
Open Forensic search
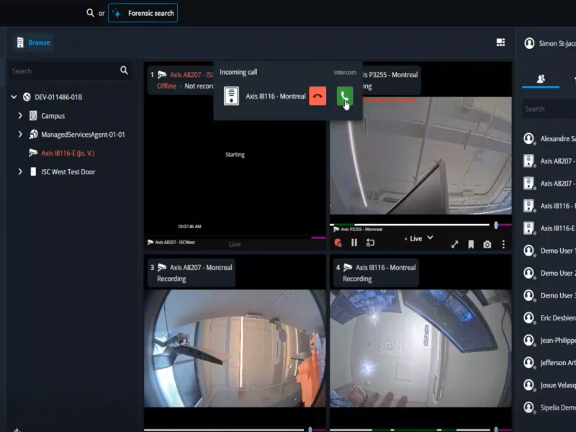[x=143, y=12]
